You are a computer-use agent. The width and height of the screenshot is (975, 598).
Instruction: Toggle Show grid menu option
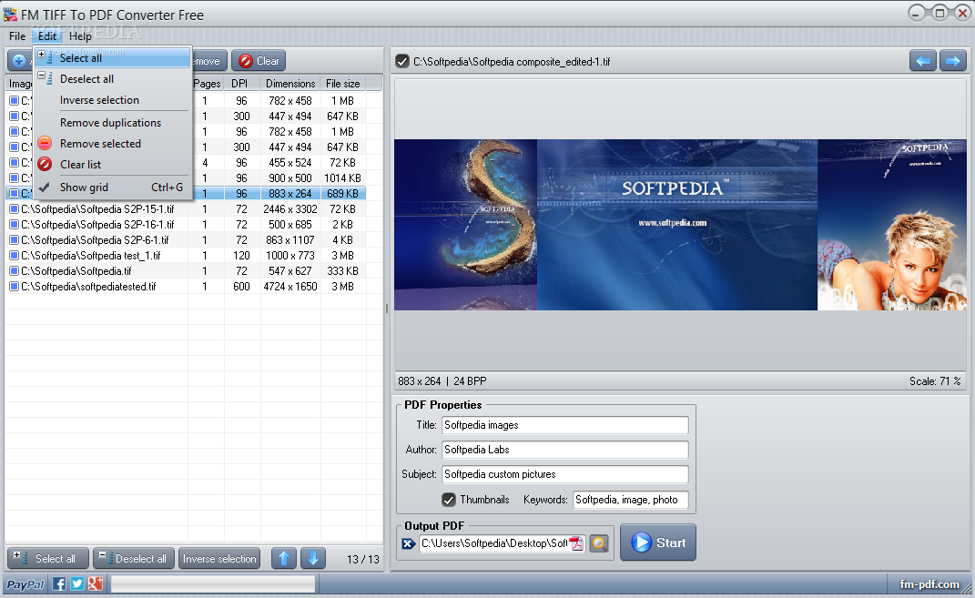[112, 188]
